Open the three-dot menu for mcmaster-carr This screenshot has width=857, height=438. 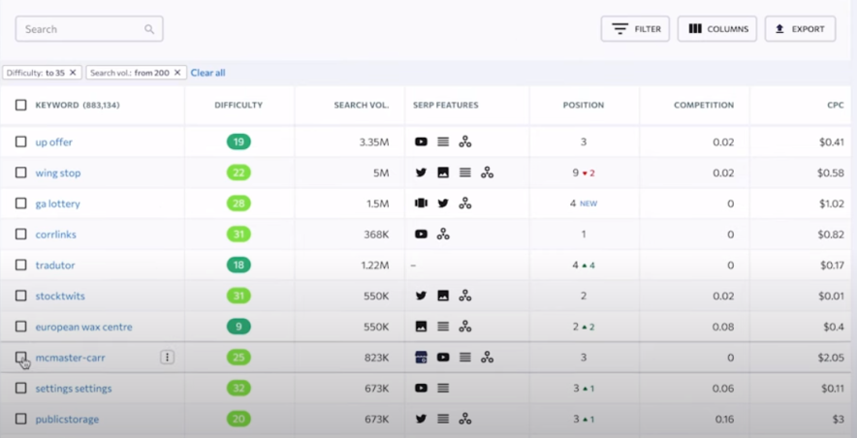tap(167, 358)
